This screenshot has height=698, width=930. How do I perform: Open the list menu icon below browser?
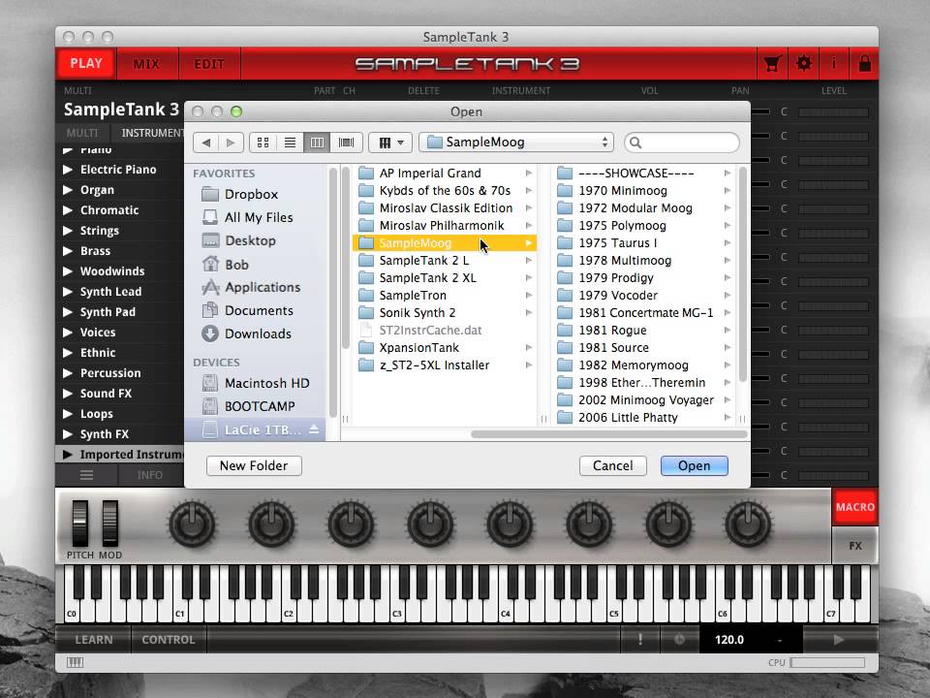tap(86, 475)
